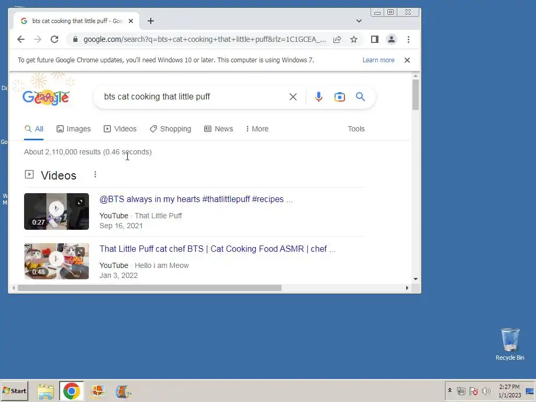Click the Google holiday doodle logo
Image resolution: width=536 pixels, height=402 pixels.
[46, 97]
